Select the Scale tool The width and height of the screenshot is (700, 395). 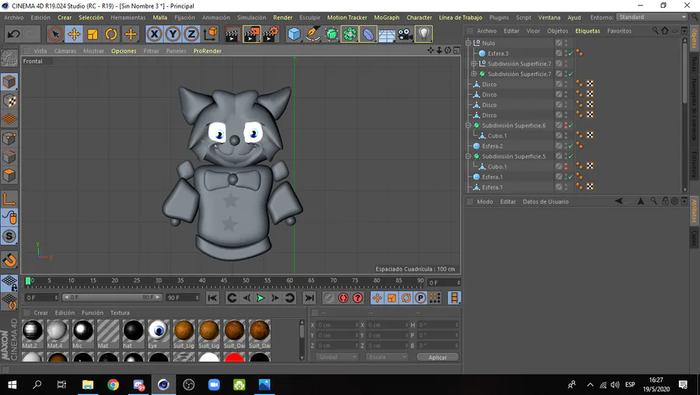coord(93,34)
